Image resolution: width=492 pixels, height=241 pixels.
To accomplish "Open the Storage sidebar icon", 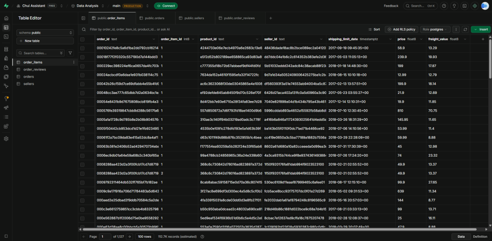I will (x=6, y=67).
